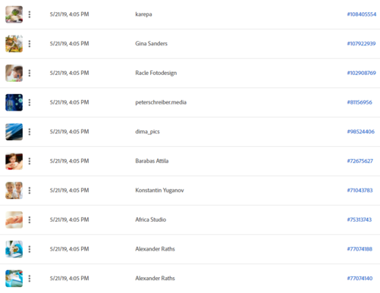380x293 pixels.
Task: Open the Konstantin Yuganov children photo thumbnail
Action: coord(14,190)
